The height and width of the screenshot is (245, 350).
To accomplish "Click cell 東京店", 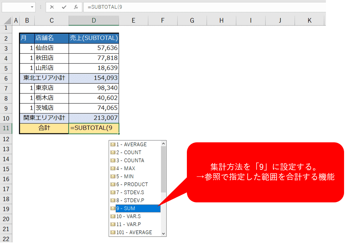I will click(52, 88).
